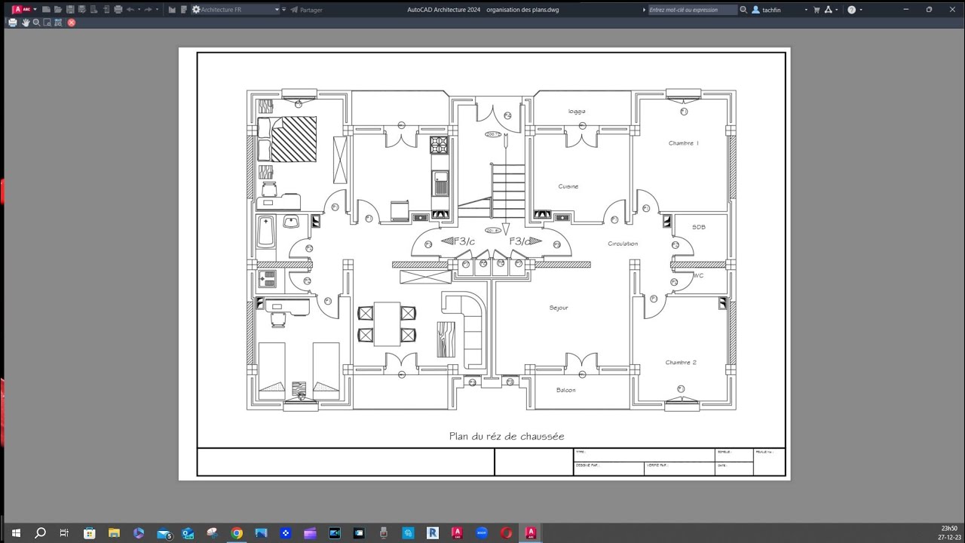Viewport: 965px width, 543px height.
Task: Open the Redo history dropdown arrow
Action: [x=157, y=9]
